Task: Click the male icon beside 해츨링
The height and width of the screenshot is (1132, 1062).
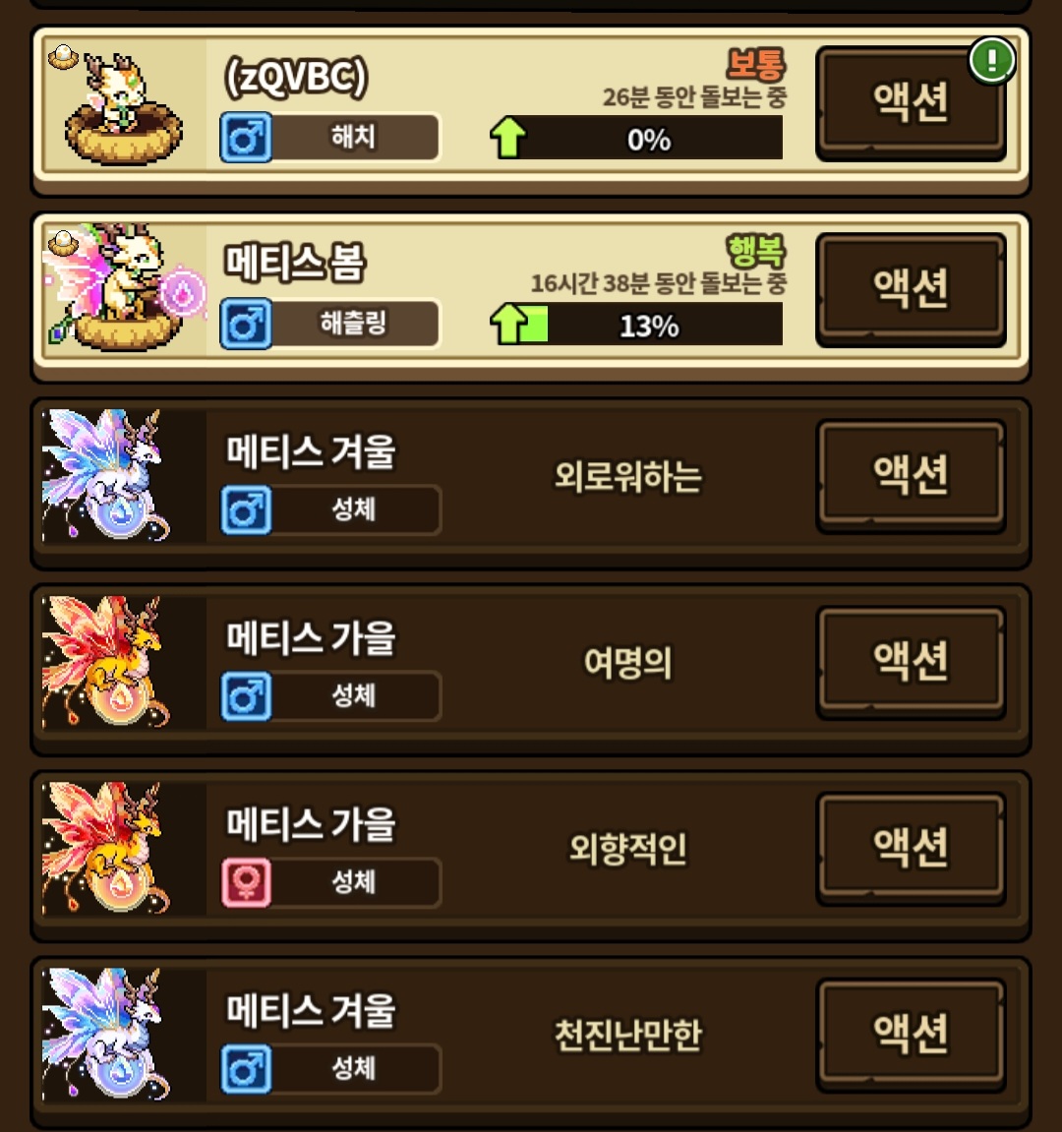Action: click(246, 324)
